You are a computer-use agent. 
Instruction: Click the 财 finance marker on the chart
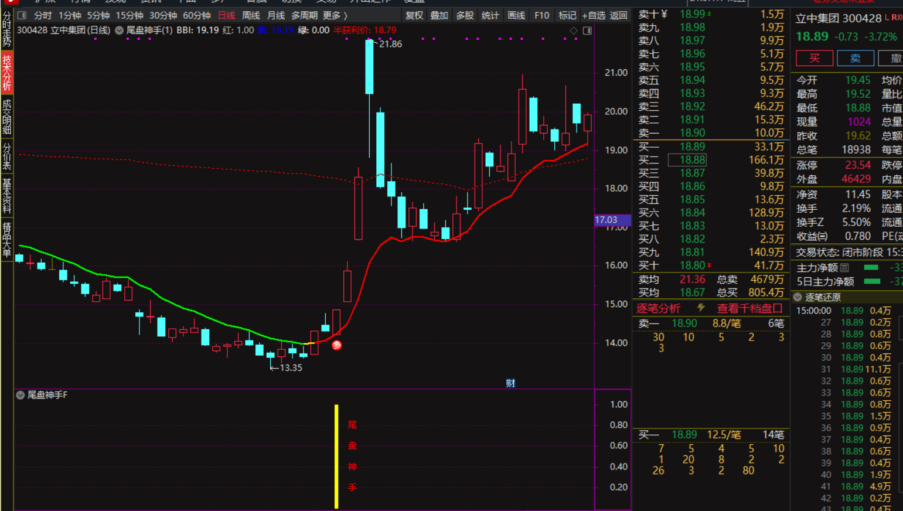[510, 383]
